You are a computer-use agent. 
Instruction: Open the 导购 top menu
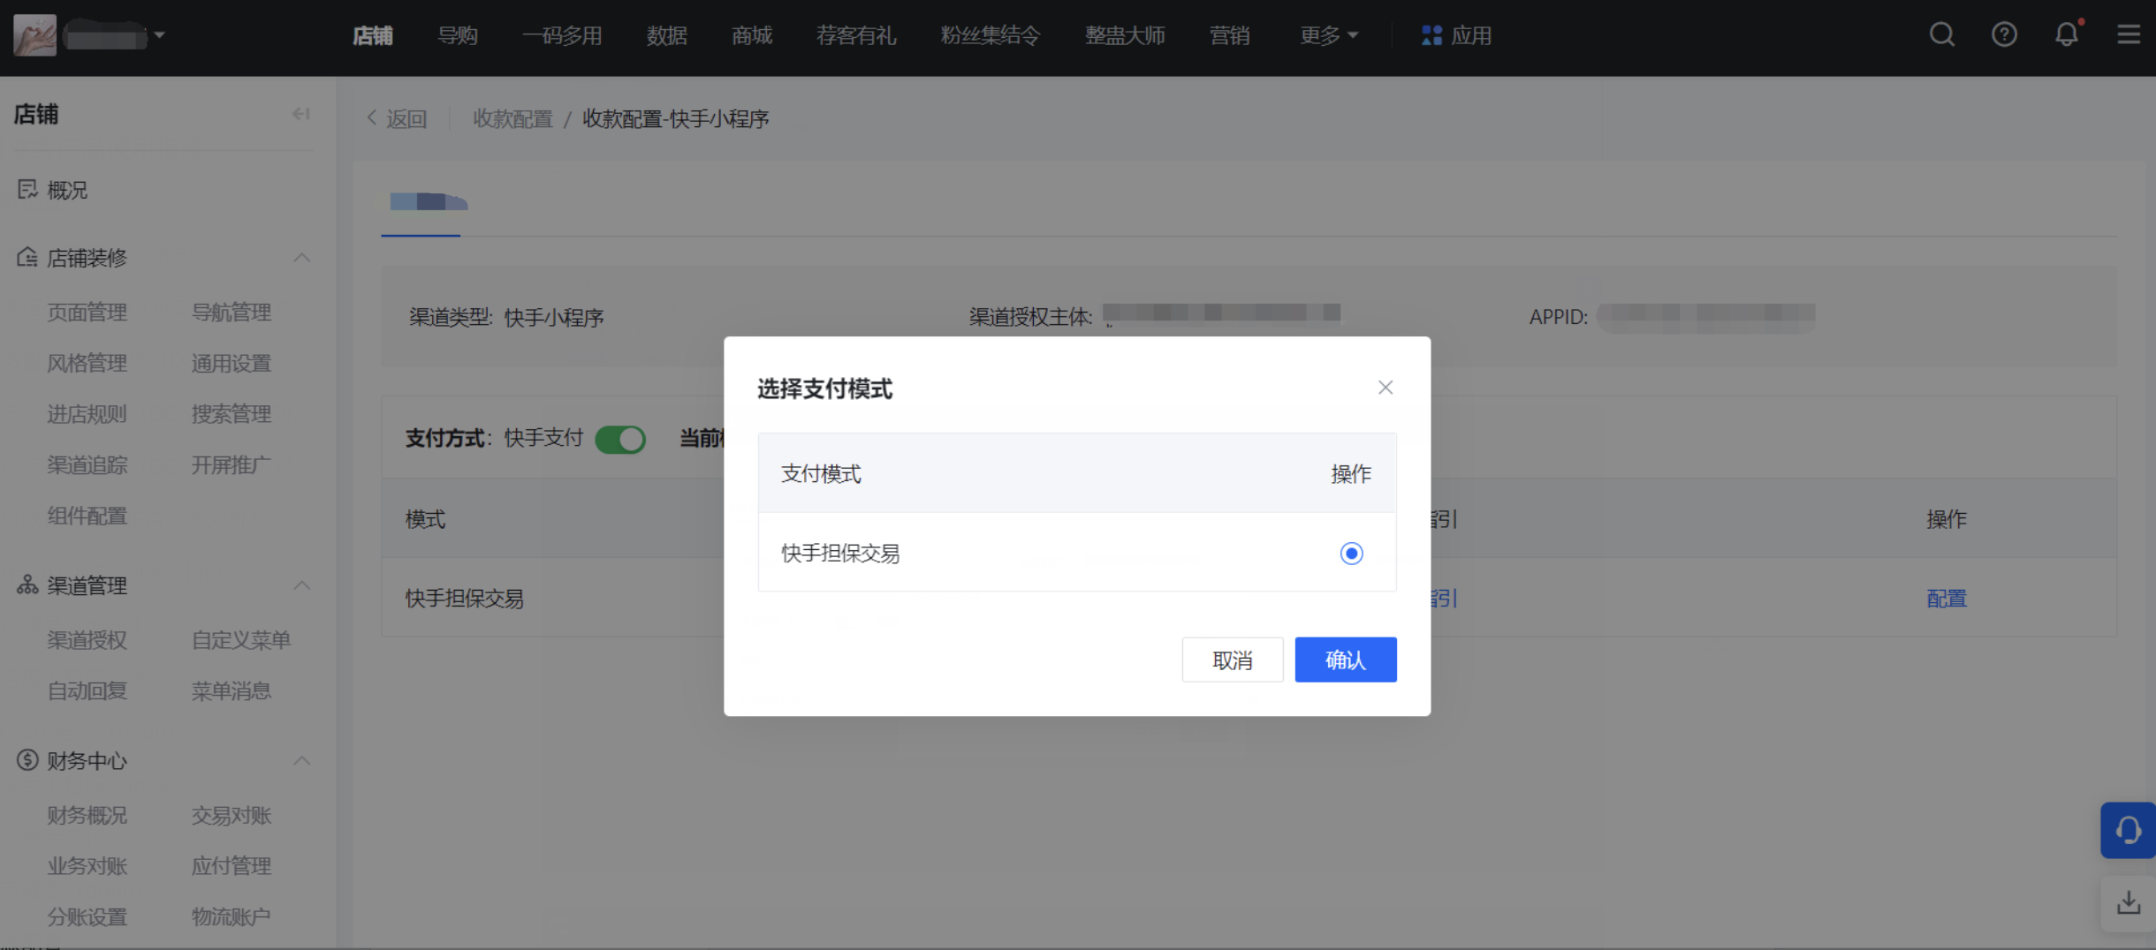coord(457,35)
